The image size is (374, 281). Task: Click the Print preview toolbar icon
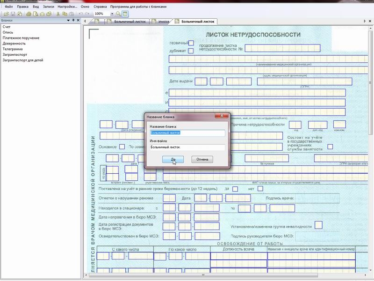click(x=36, y=14)
